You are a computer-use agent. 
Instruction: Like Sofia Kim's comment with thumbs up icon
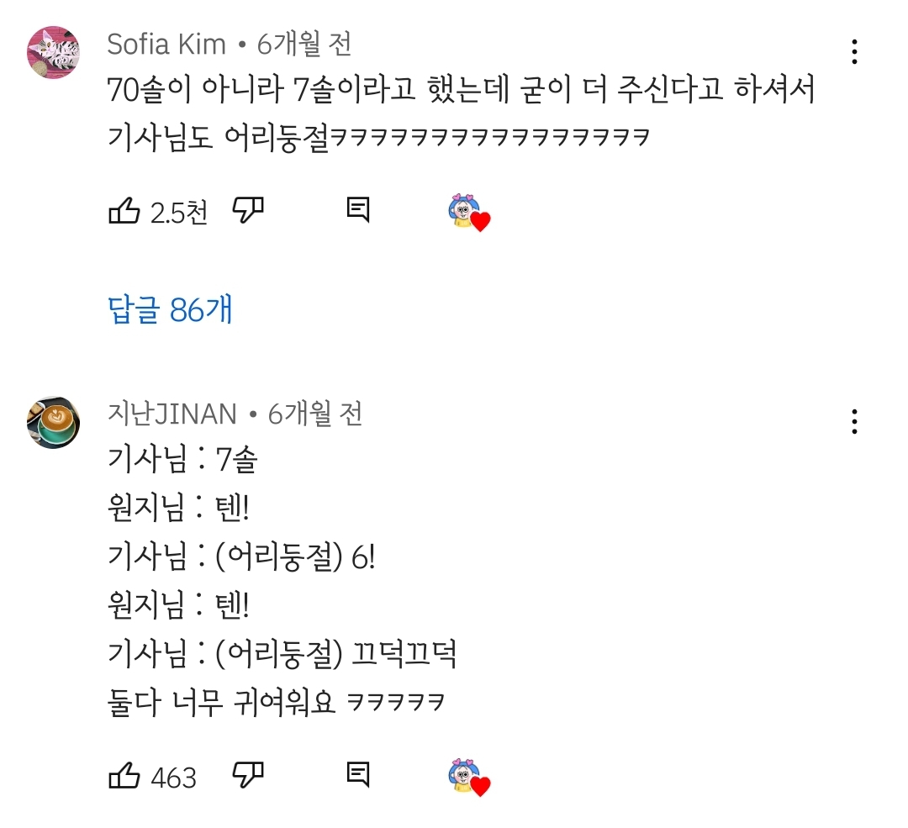click(x=123, y=210)
